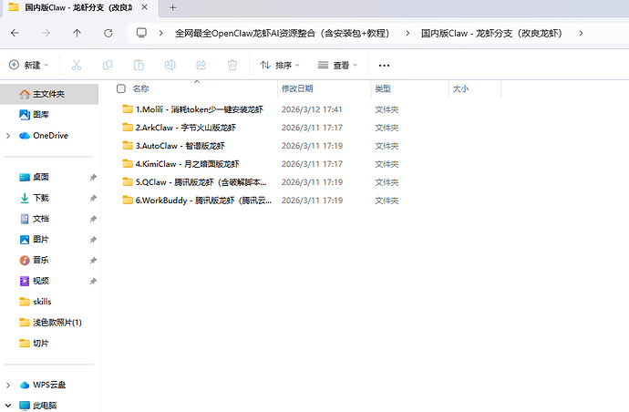The height and width of the screenshot is (412, 629).
Task: Click pin icon next to 音乐
Action: pyautogui.click(x=93, y=261)
